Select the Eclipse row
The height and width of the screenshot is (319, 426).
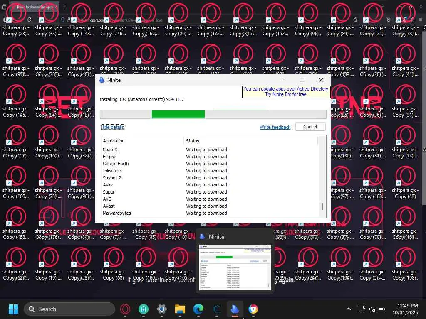[x=209, y=157]
